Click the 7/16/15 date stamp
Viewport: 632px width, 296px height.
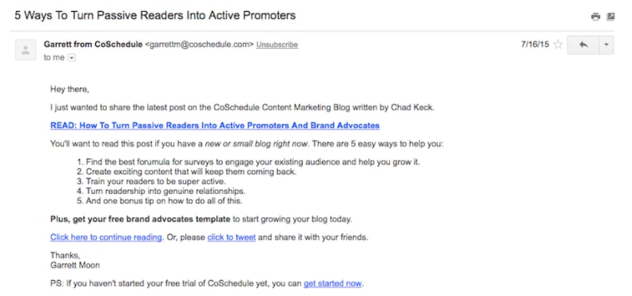(x=535, y=45)
